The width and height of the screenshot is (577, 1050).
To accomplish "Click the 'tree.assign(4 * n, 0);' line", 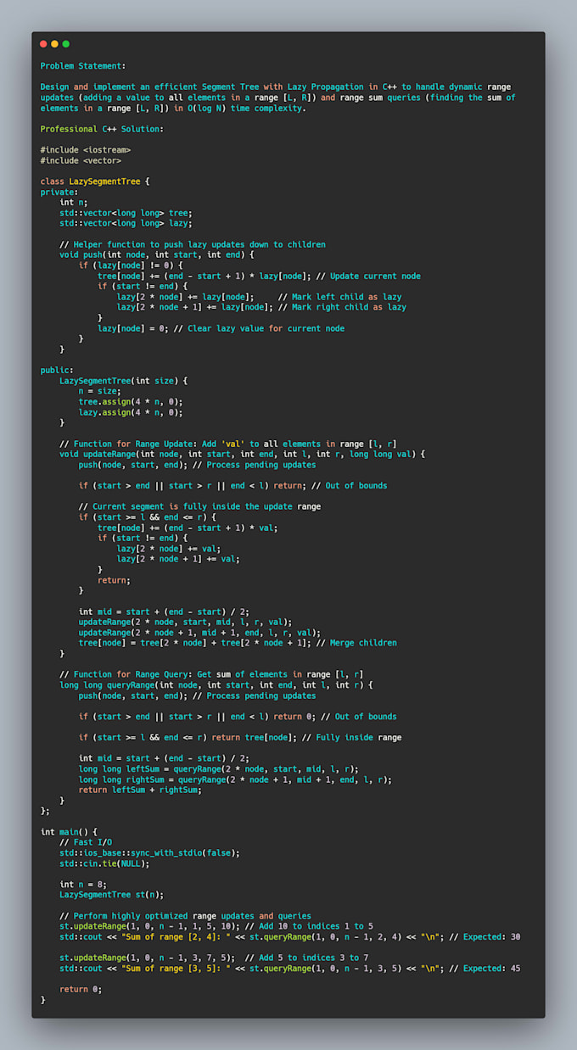I will tap(131, 401).
